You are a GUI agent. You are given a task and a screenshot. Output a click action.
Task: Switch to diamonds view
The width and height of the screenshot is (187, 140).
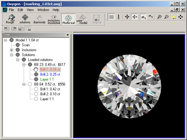(39, 19)
